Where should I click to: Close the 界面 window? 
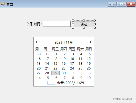tap(131, 4)
